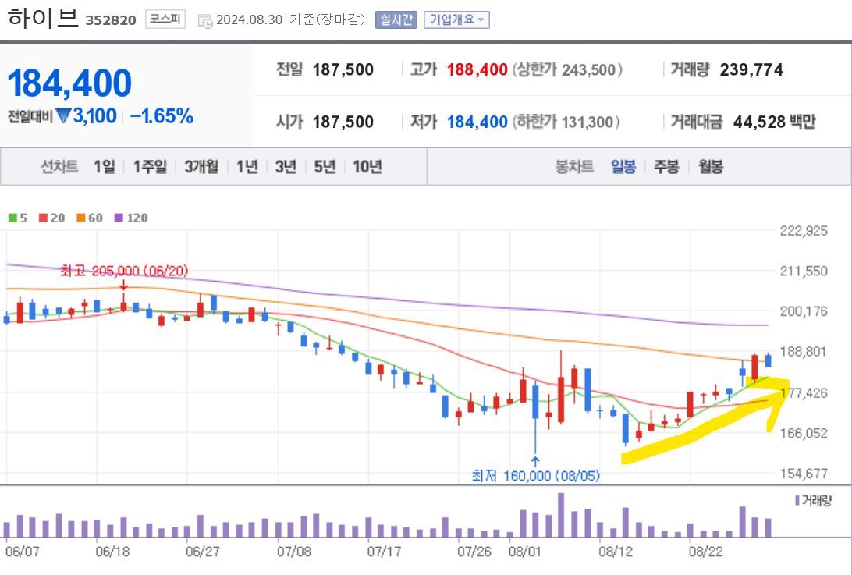Click the -1.65% change value
This screenshot has height=575, width=852.
click(x=162, y=115)
